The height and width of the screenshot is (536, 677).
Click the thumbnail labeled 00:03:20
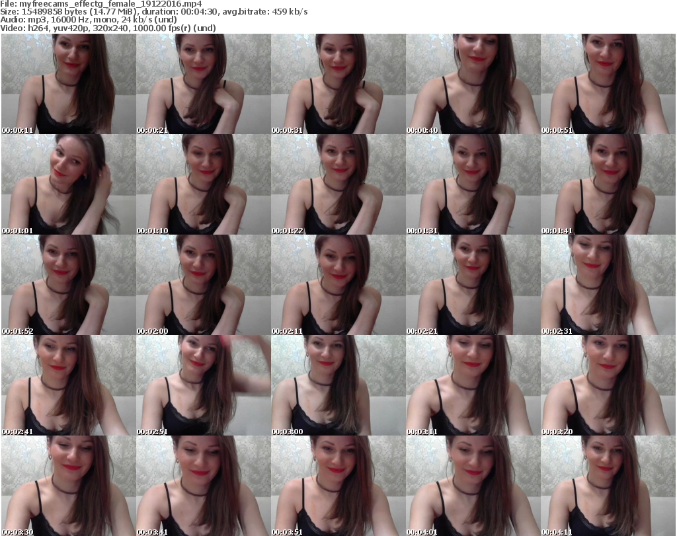pos(608,385)
